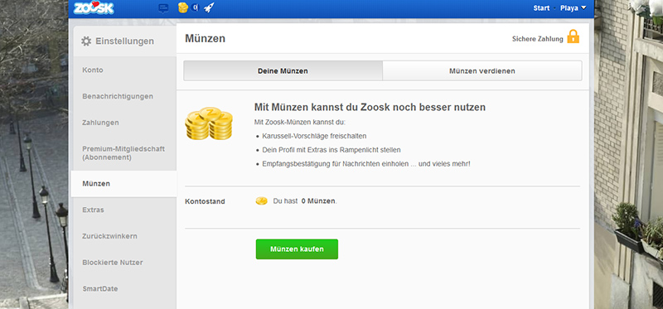The width and height of the screenshot is (663, 309).
Task: Open the messages chat bubble icon
Action: click(163, 8)
